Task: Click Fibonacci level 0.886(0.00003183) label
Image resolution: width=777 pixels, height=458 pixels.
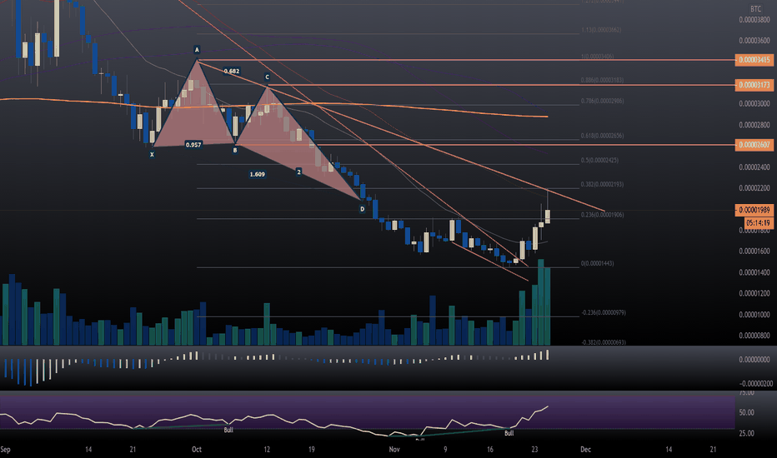Action: 603,80
